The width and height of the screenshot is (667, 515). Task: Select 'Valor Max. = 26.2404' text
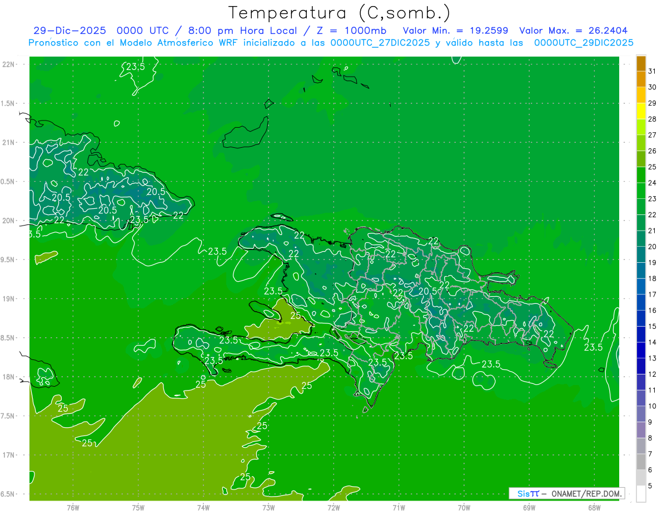pyautogui.click(x=574, y=31)
